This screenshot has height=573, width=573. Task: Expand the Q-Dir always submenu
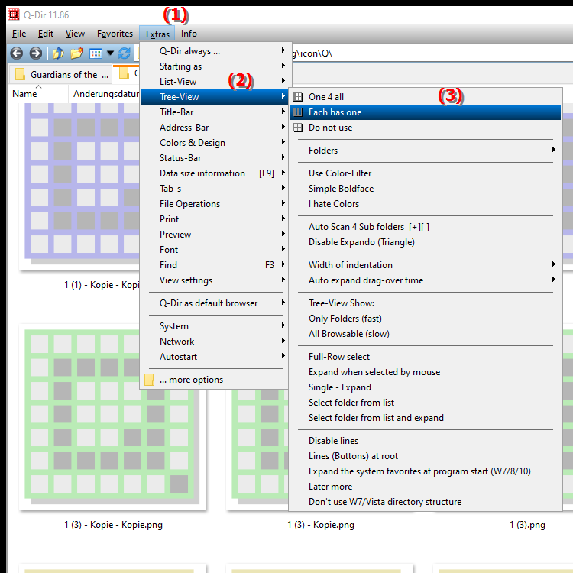pos(215,51)
